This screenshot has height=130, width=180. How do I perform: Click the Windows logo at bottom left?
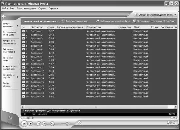click(10, 117)
